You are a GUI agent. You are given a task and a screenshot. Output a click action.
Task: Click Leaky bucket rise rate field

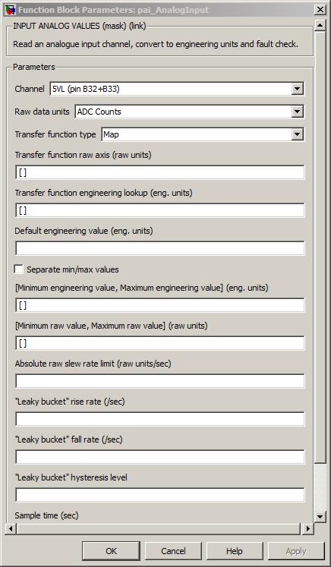click(x=160, y=419)
